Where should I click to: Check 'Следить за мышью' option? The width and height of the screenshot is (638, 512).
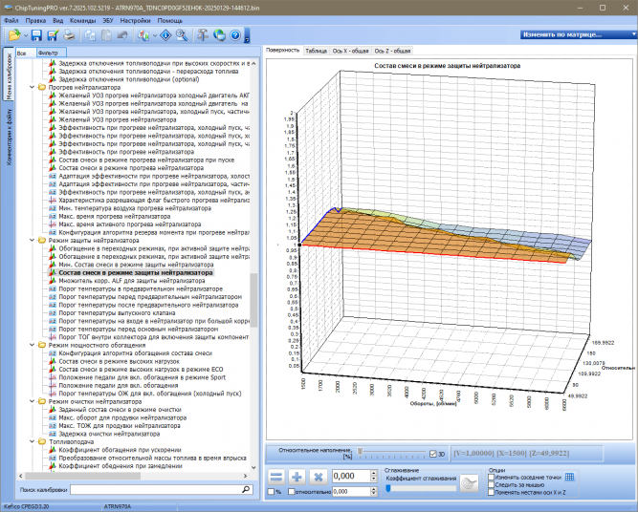(x=491, y=484)
